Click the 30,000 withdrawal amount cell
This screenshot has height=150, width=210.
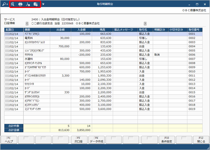(x=61, y=38)
